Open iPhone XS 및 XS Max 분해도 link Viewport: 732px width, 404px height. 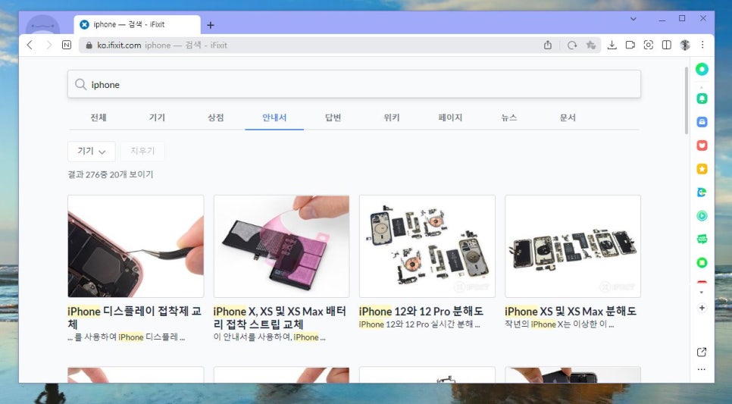tap(571, 311)
